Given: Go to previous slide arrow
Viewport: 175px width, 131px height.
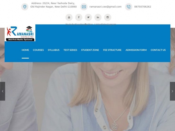Looking at the screenshot, I should 3,91.
